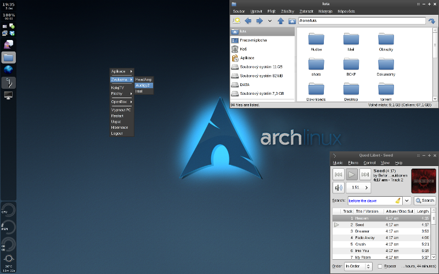
Task: Select Audigy2 in the Zvukarna submenu
Action: pyautogui.click(x=144, y=85)
